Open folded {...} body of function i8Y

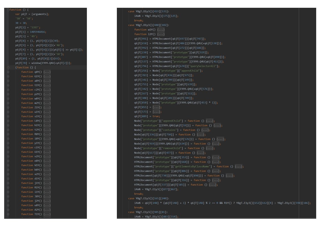click(47, 139)
